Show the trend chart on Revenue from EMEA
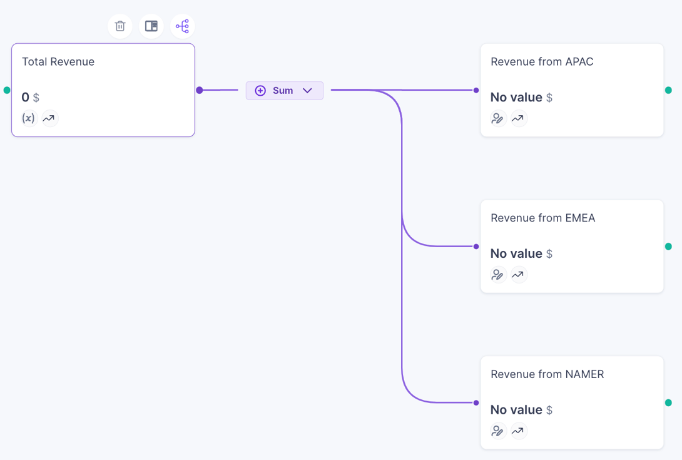Viewport: 682px width, 460px height. pos(519,274)
